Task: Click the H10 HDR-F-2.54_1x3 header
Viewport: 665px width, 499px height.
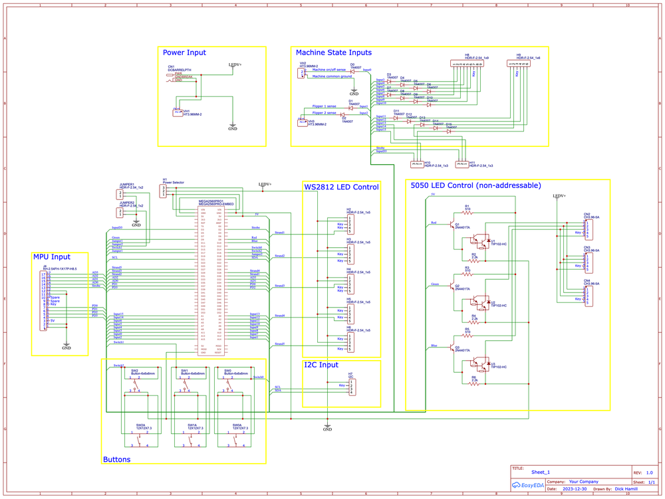Action: 418,164
